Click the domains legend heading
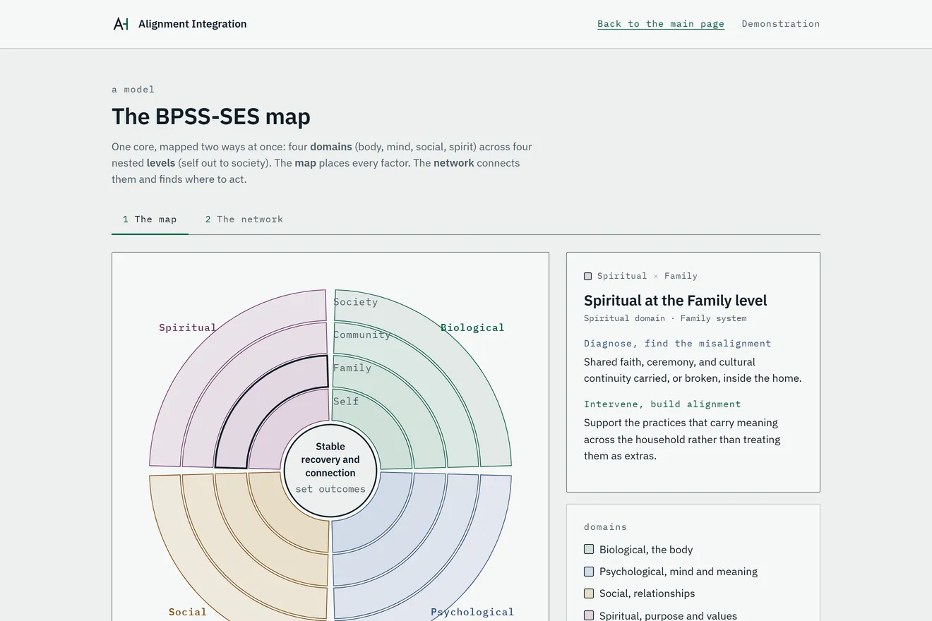Image resolution: width=932 pixels, height=621 pixels. coord(605,526)
